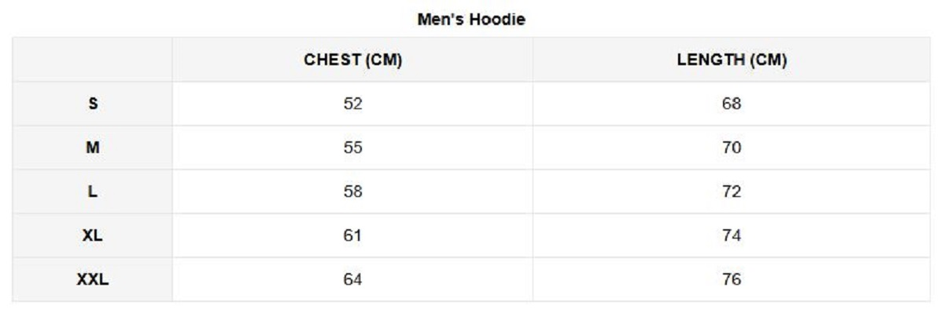Click the XL size row label
Viewport: 944px width, 328px height.
tap(92, 235)
